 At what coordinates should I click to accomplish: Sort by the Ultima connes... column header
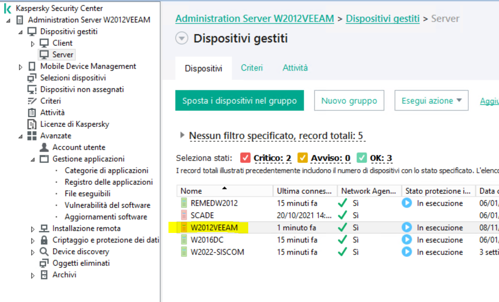coord(305,191)
